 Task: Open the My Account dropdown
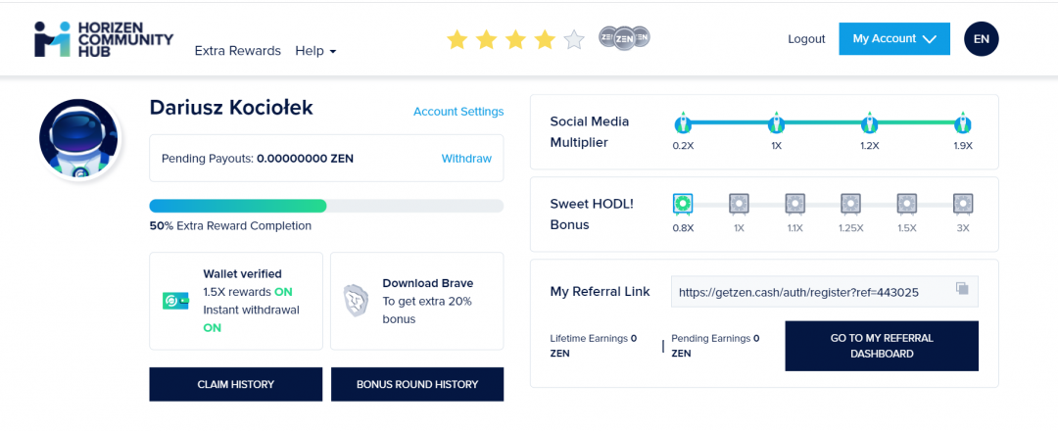pos(894,39)
